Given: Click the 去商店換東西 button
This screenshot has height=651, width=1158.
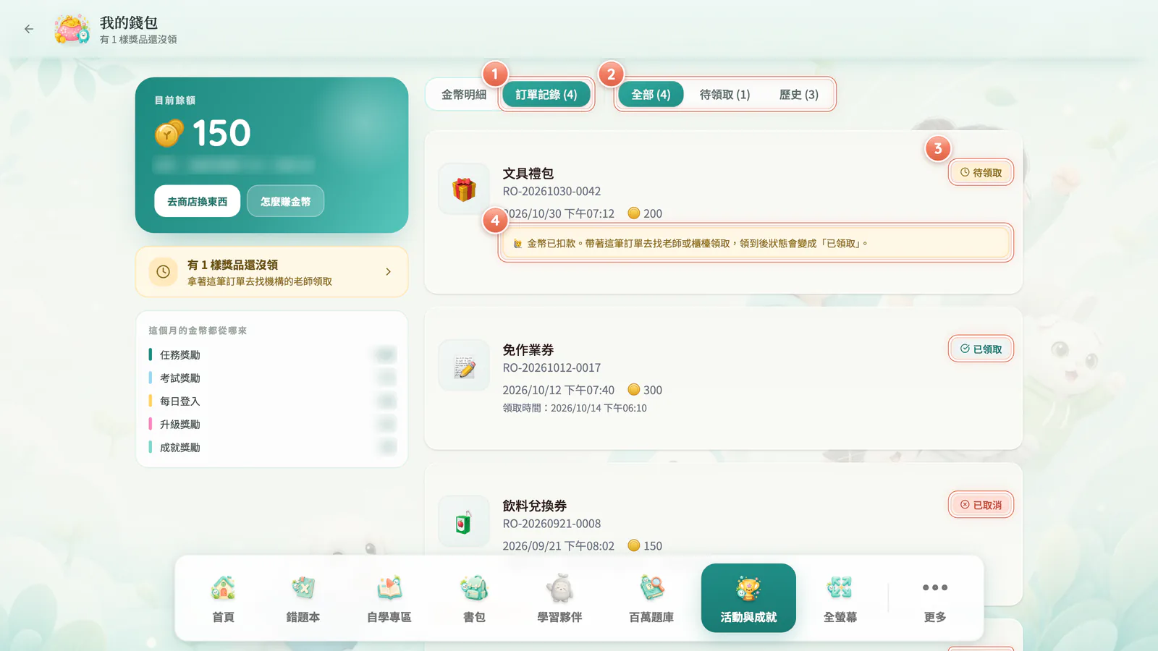Looking at the screenshot, I should click(197, 201).
